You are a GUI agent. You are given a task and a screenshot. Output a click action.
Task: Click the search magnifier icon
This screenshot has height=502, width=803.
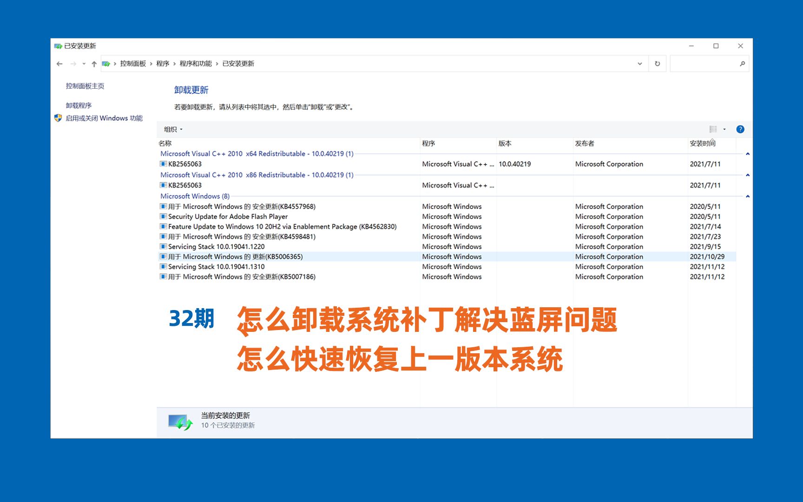point(742,64)
